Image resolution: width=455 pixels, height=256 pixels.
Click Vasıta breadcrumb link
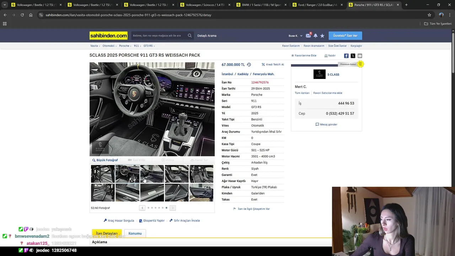tap(94, 46)
